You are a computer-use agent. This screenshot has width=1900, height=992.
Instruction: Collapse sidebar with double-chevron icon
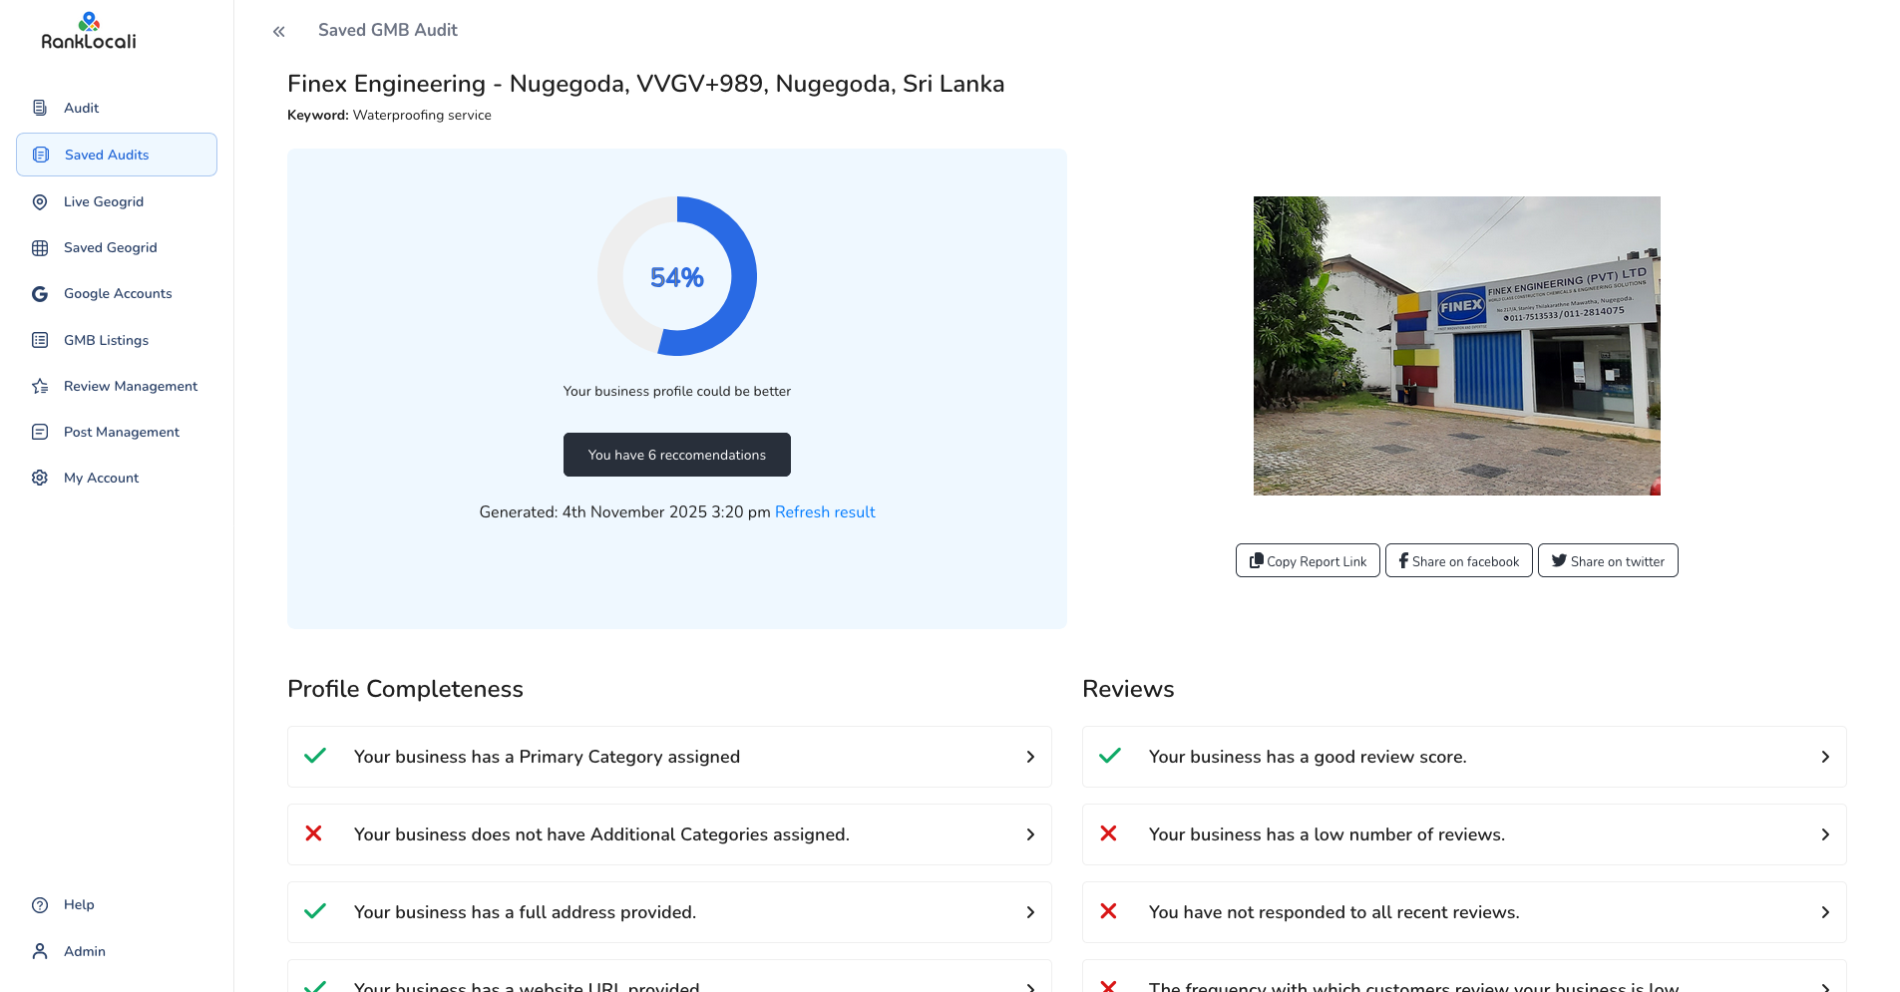coord(279,32)
